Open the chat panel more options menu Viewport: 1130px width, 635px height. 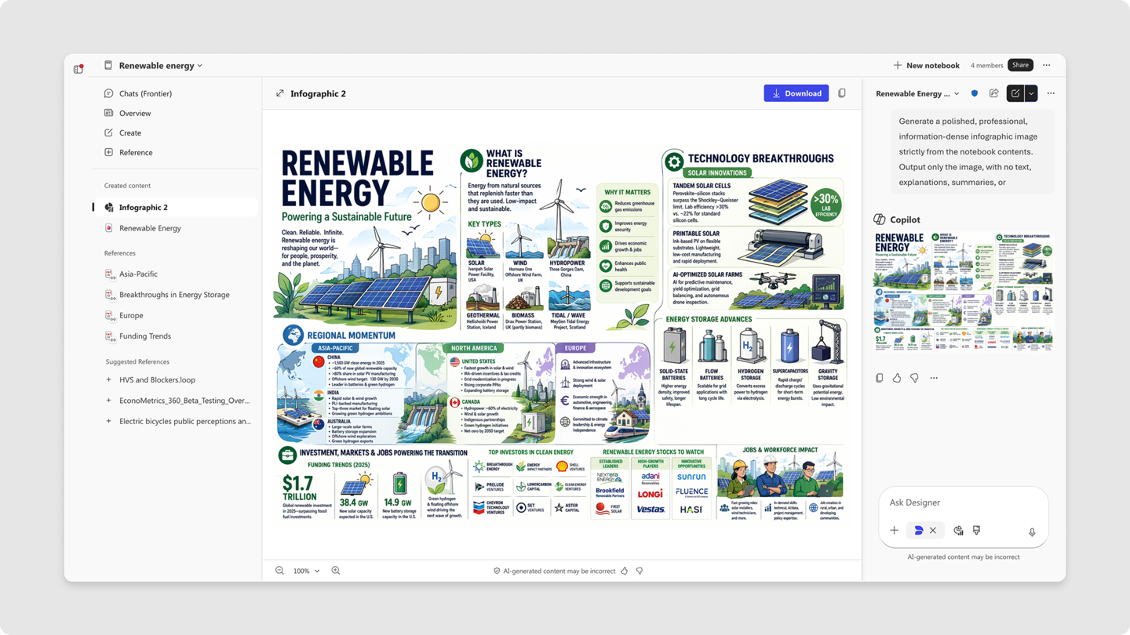pos(1051,93)
